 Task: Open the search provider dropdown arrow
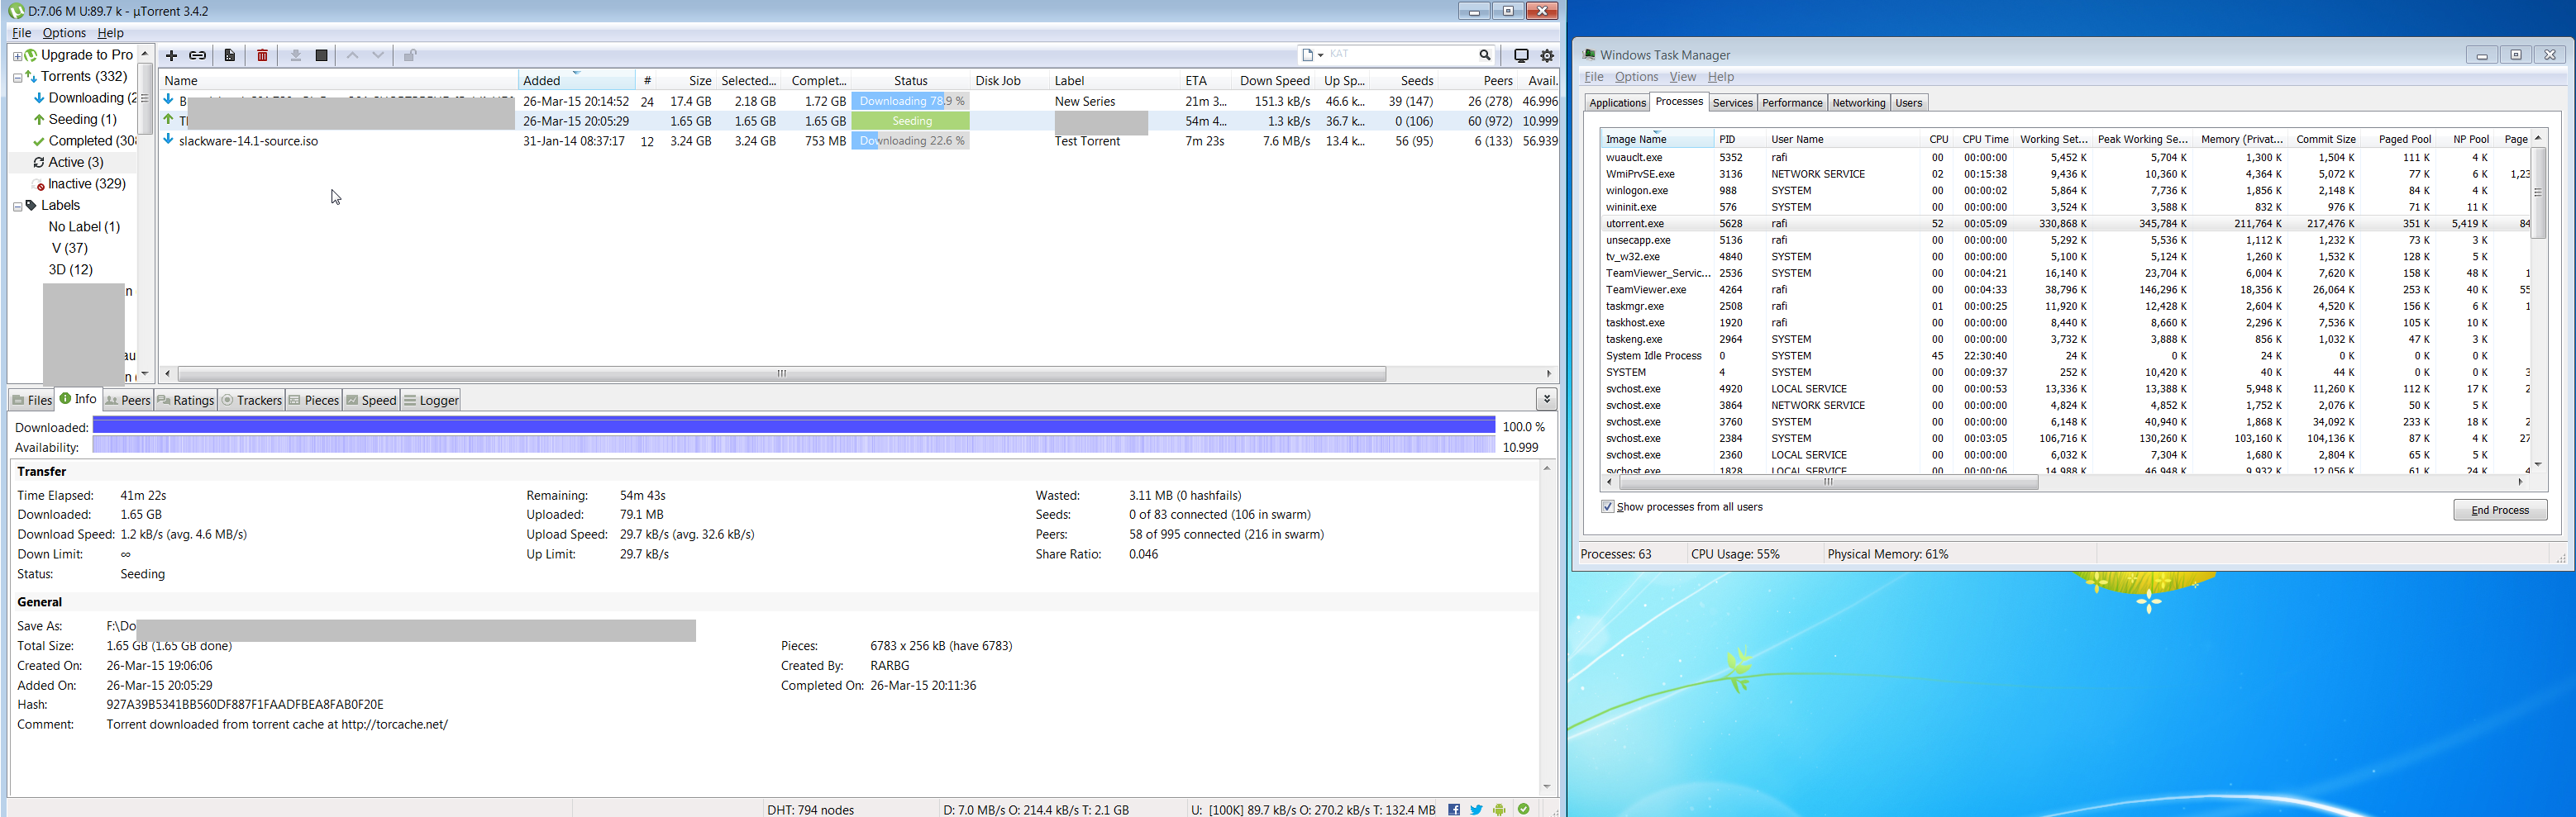(x=1320, y=56)
